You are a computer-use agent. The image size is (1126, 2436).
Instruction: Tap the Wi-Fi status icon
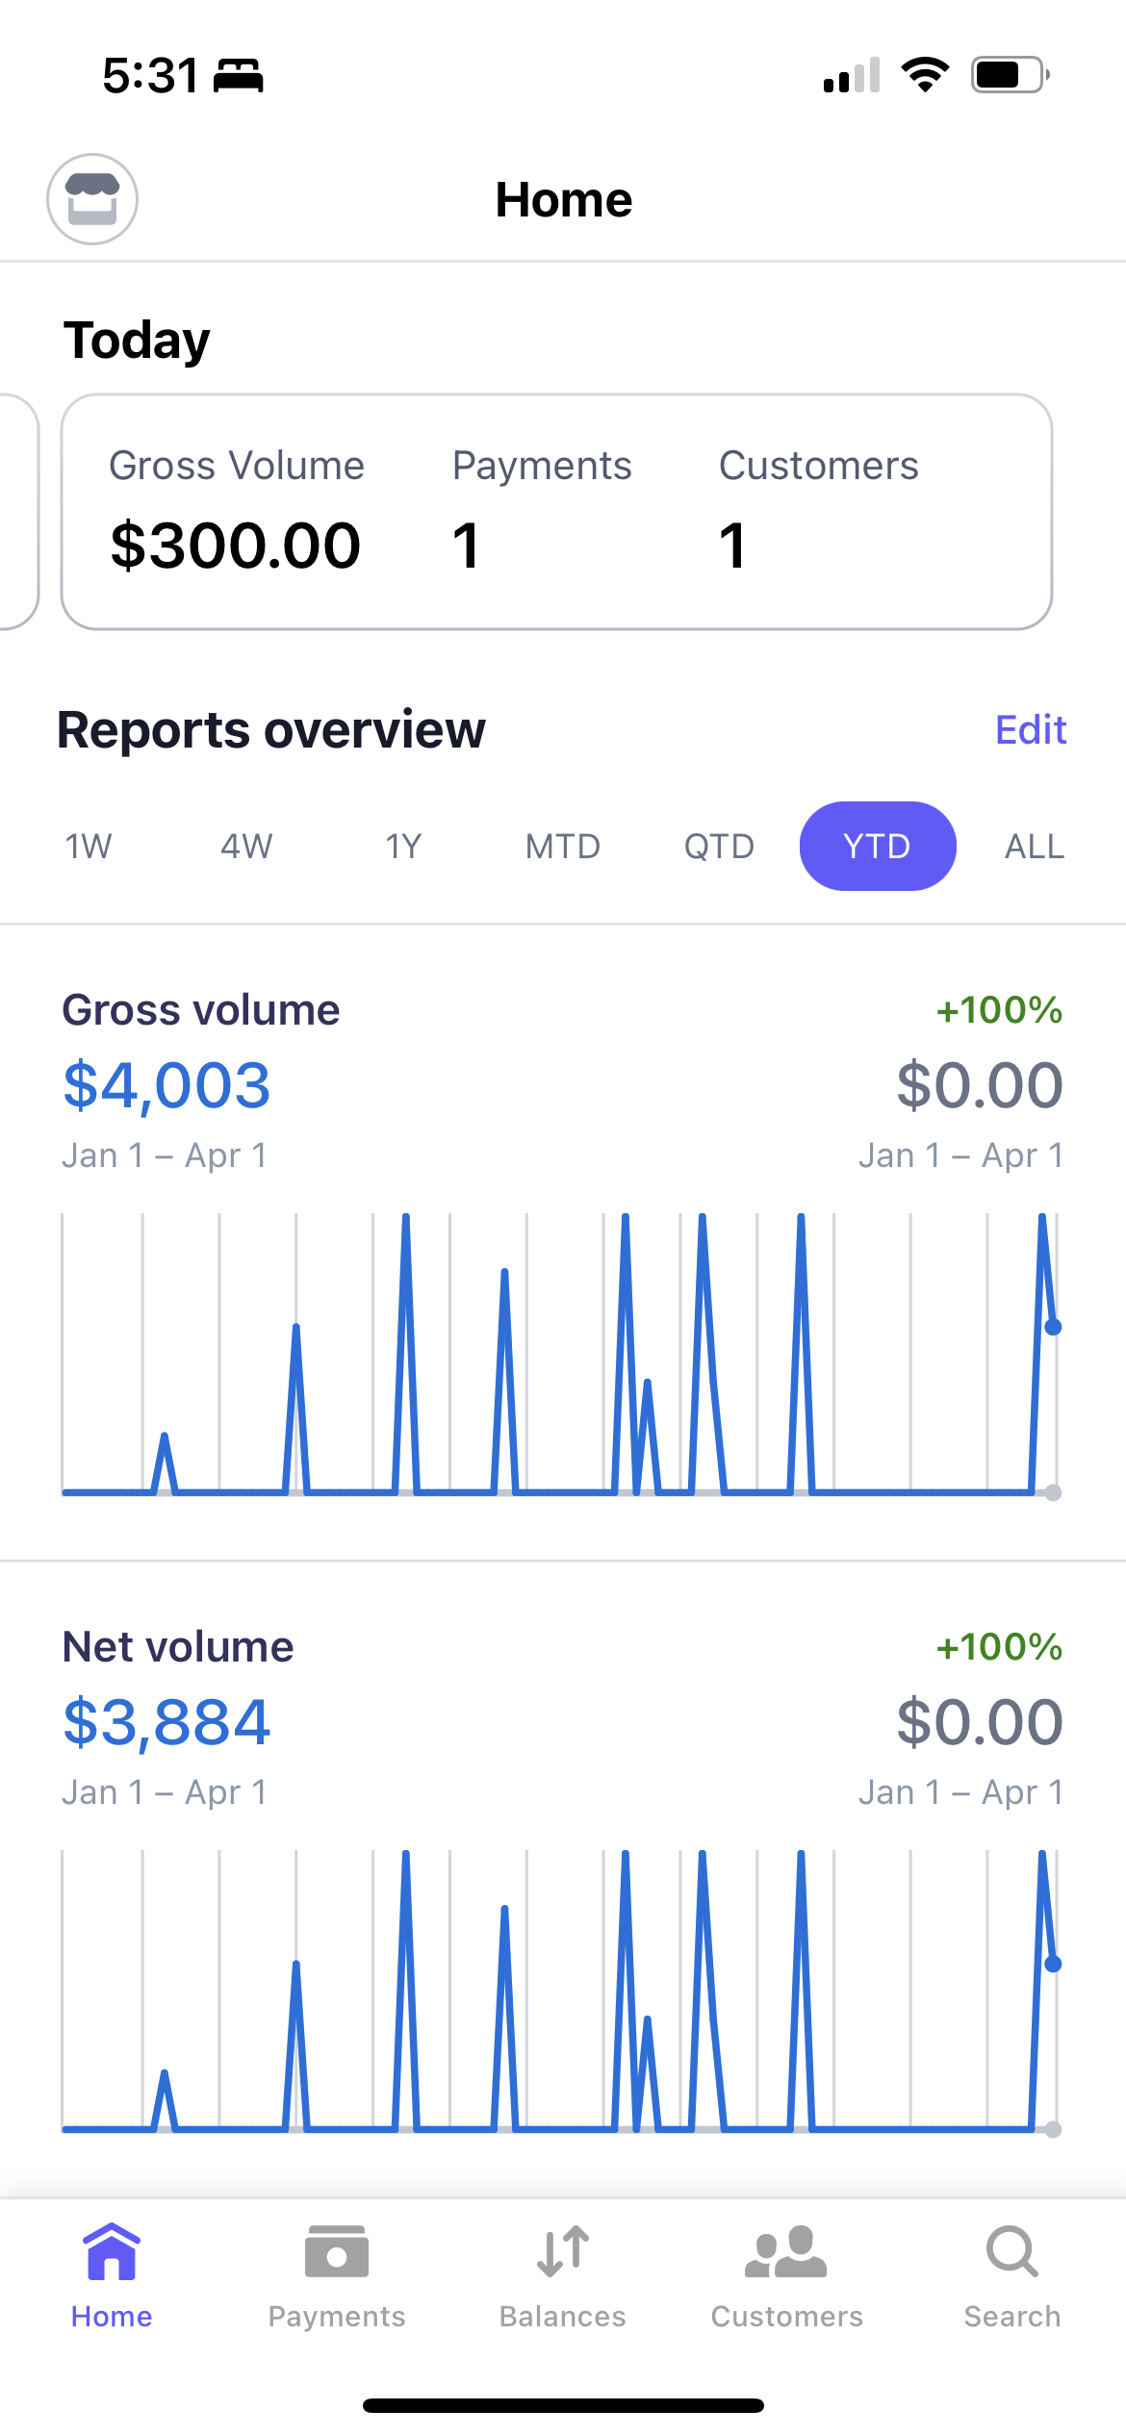(x=925, y=75)
